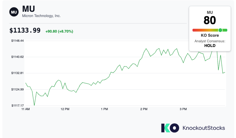Screen dimensions: 236x138
Task: Click the $1133.99 current price
Action: click(x=25, y=31)
